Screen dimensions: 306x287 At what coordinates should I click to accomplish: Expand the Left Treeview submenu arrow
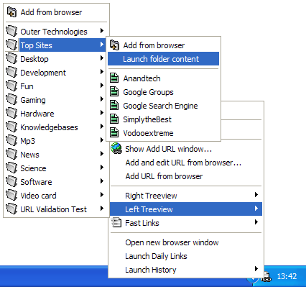click(x=256, y=208)
